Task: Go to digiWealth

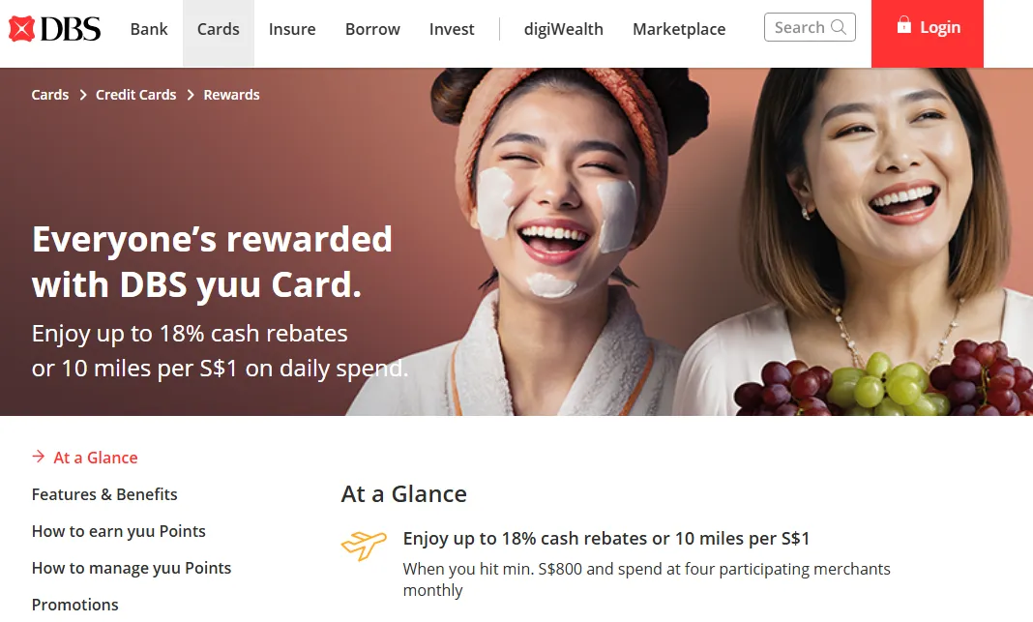Action: tap(563, 30)
